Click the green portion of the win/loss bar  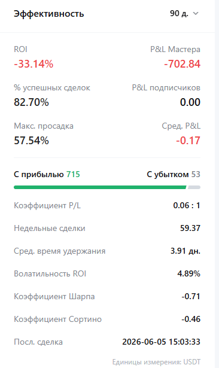click(x=100, y=187)
